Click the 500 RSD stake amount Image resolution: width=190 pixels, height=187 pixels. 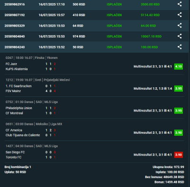pyautogui.click(x=79, y=4)
